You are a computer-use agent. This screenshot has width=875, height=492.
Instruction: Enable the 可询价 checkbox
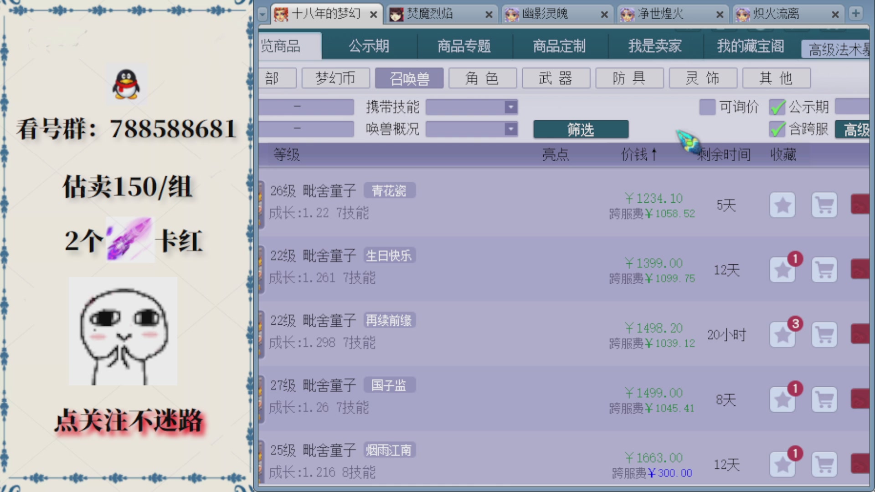707,107
